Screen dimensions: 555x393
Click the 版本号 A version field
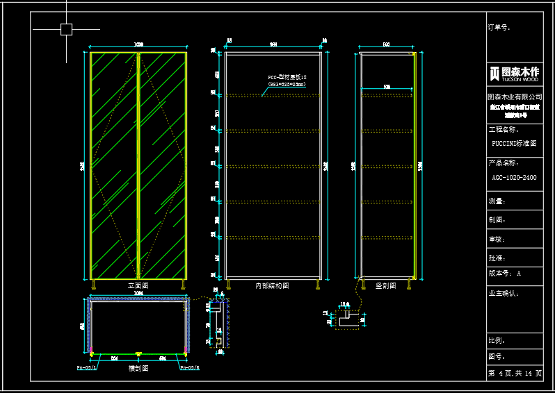click(x=505, y=274)
